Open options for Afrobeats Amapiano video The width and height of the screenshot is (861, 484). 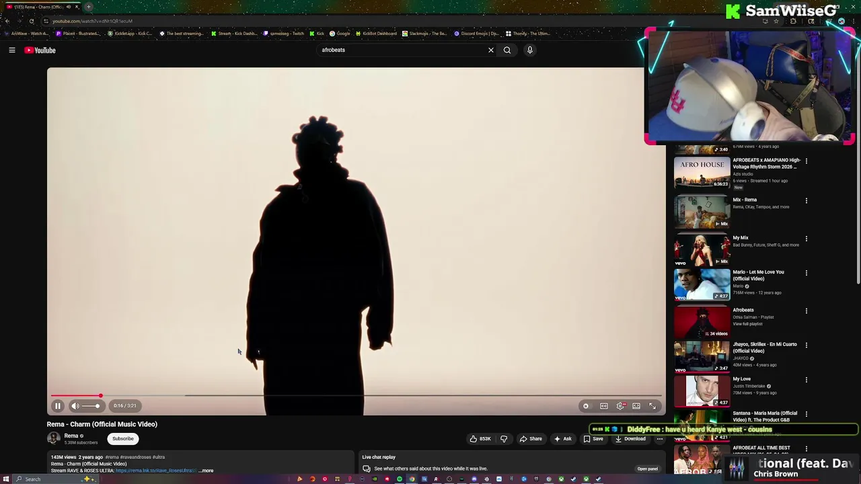coord(807,161)
